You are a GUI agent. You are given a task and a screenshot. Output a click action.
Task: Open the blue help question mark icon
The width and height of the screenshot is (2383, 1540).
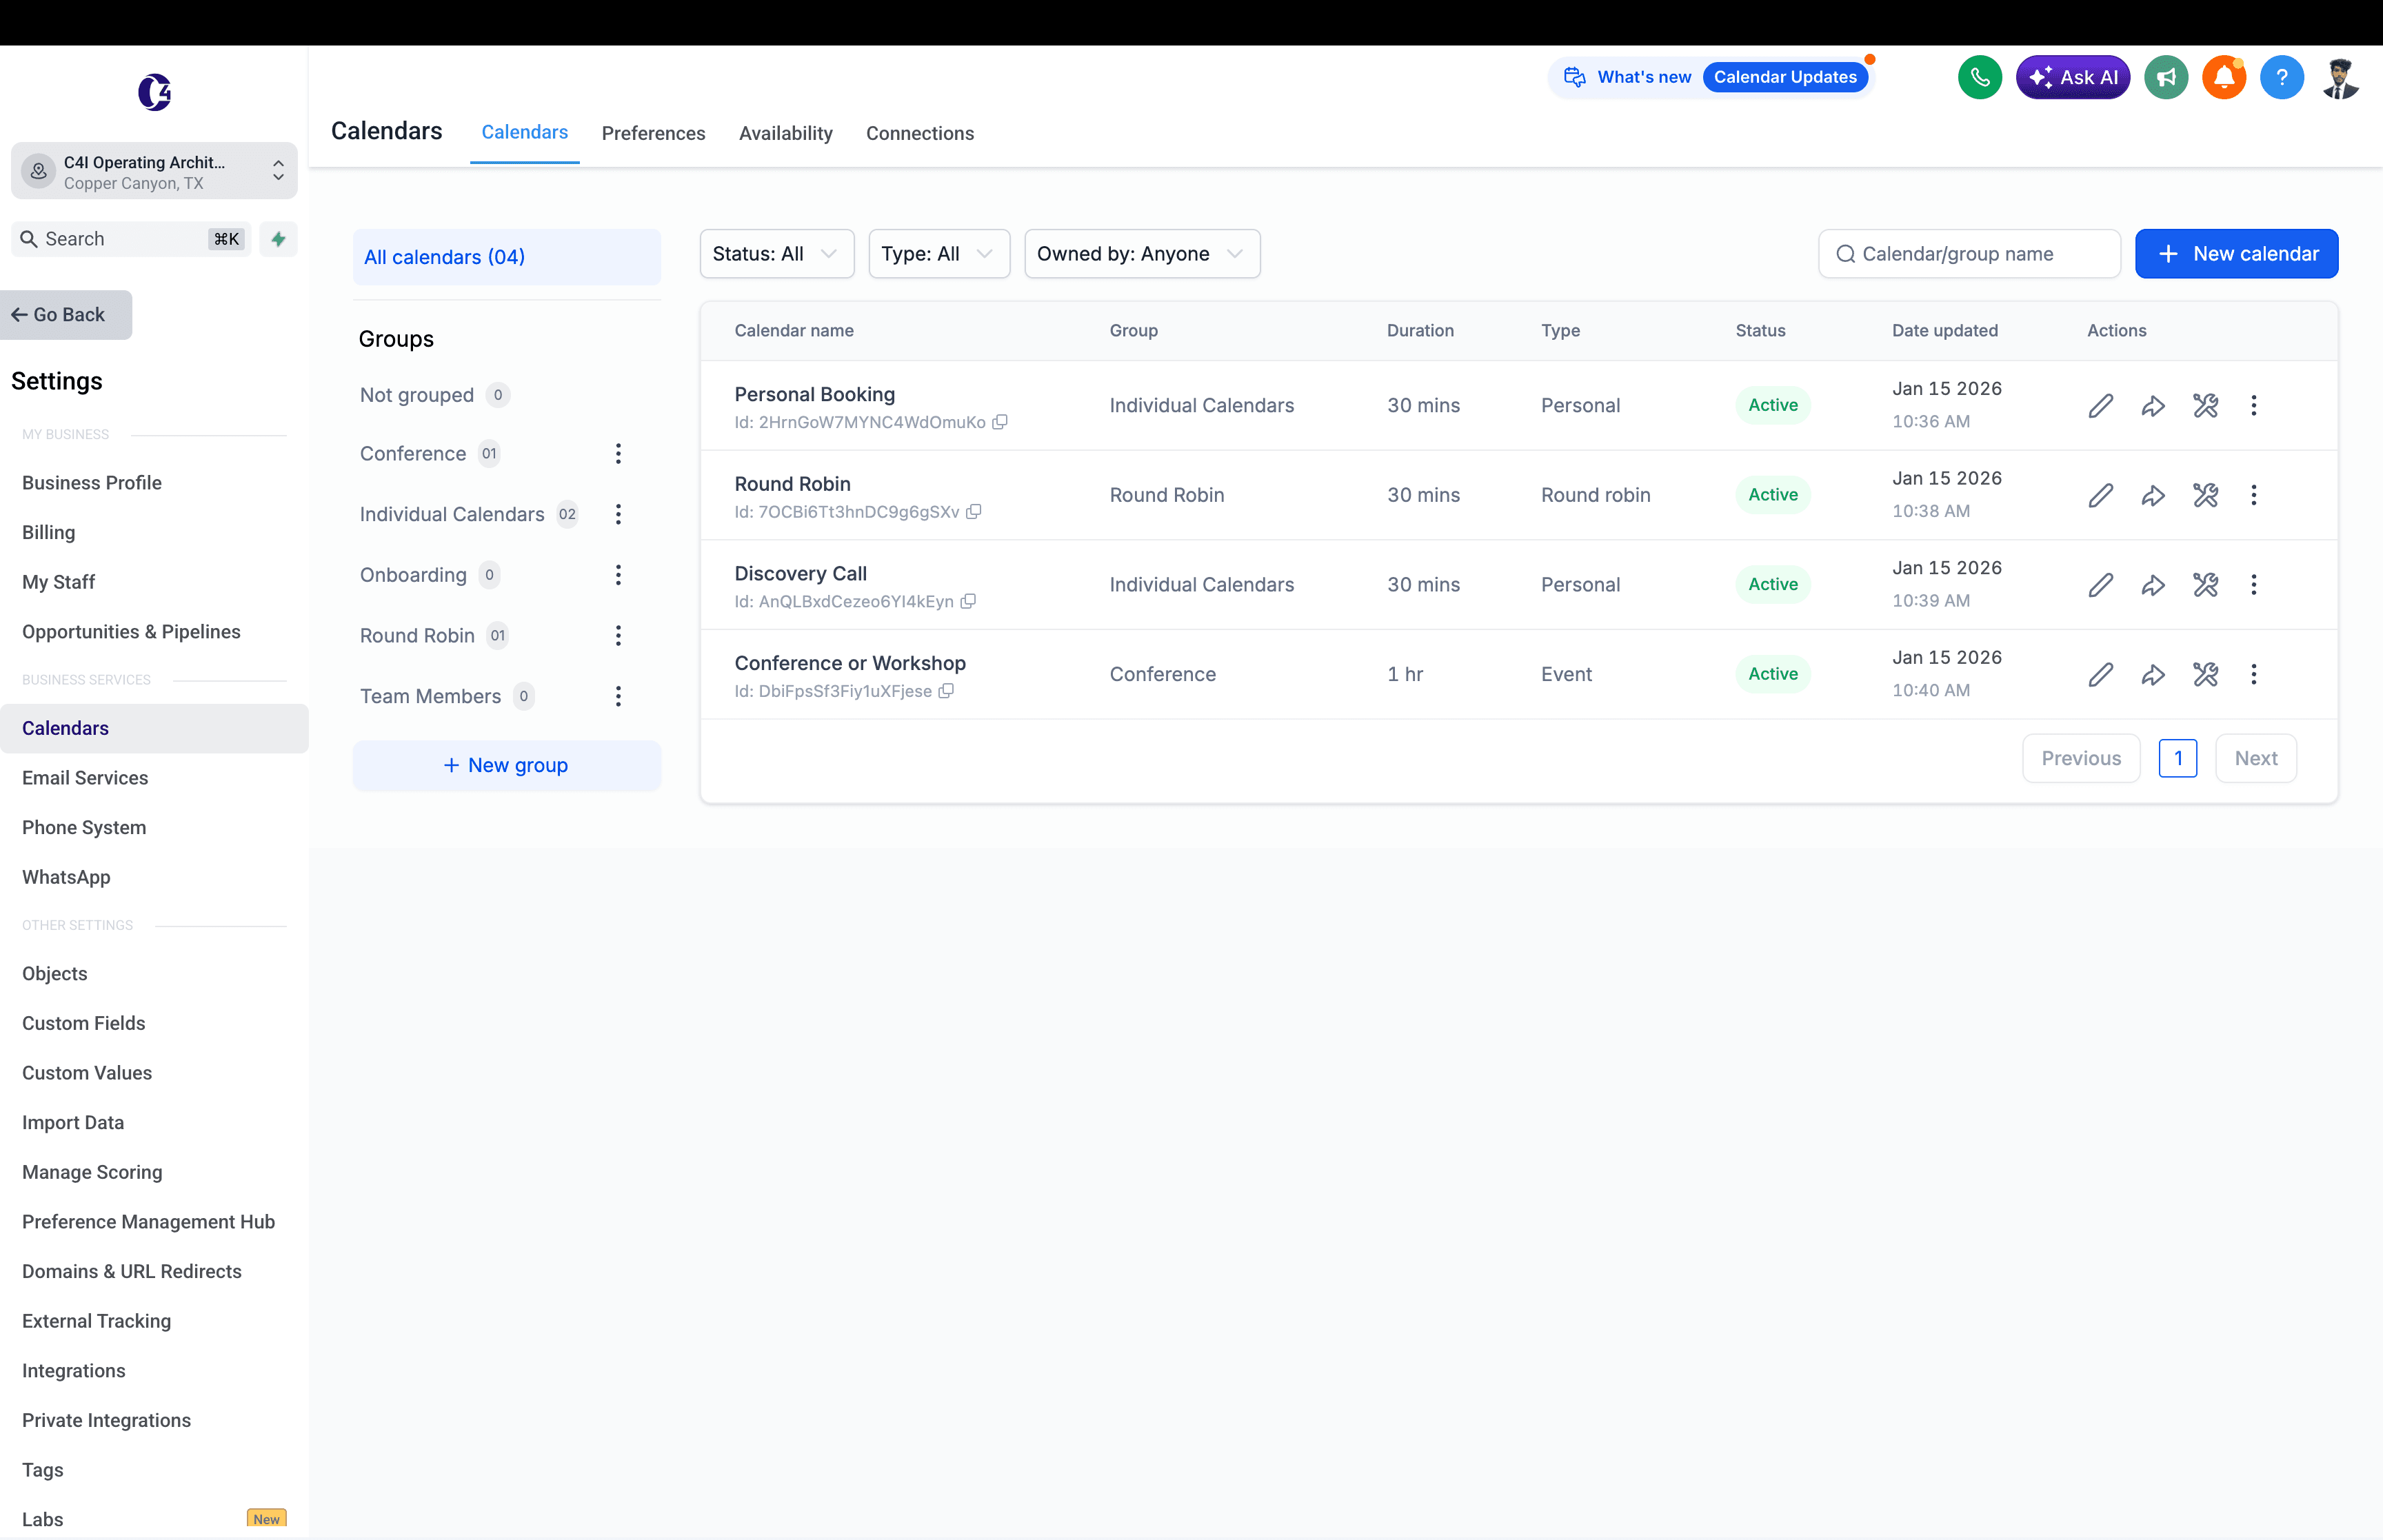tap(2281, 77)
